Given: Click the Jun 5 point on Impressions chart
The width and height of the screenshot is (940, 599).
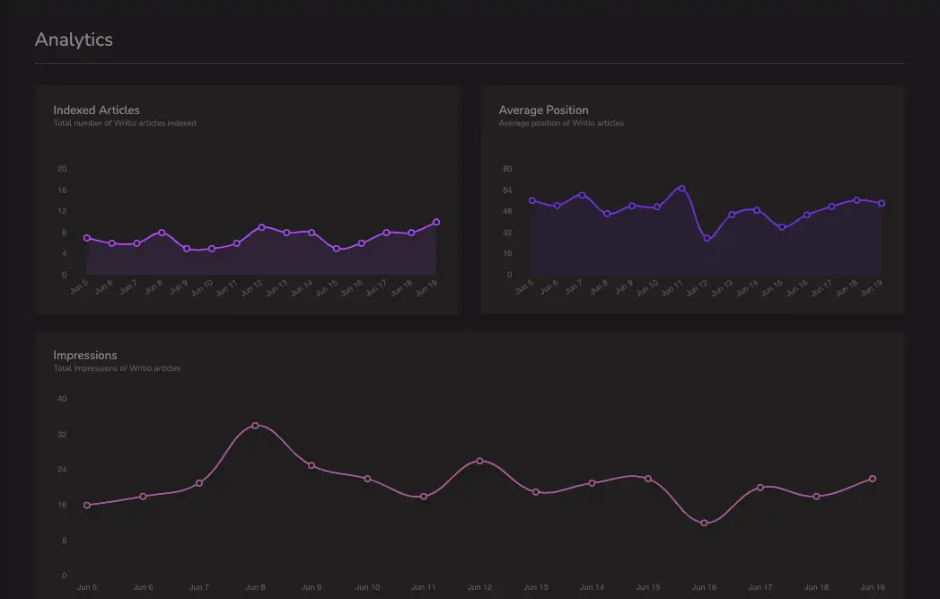Looking at the screenshot, I should pyautogui.click(x=87, y=506).
